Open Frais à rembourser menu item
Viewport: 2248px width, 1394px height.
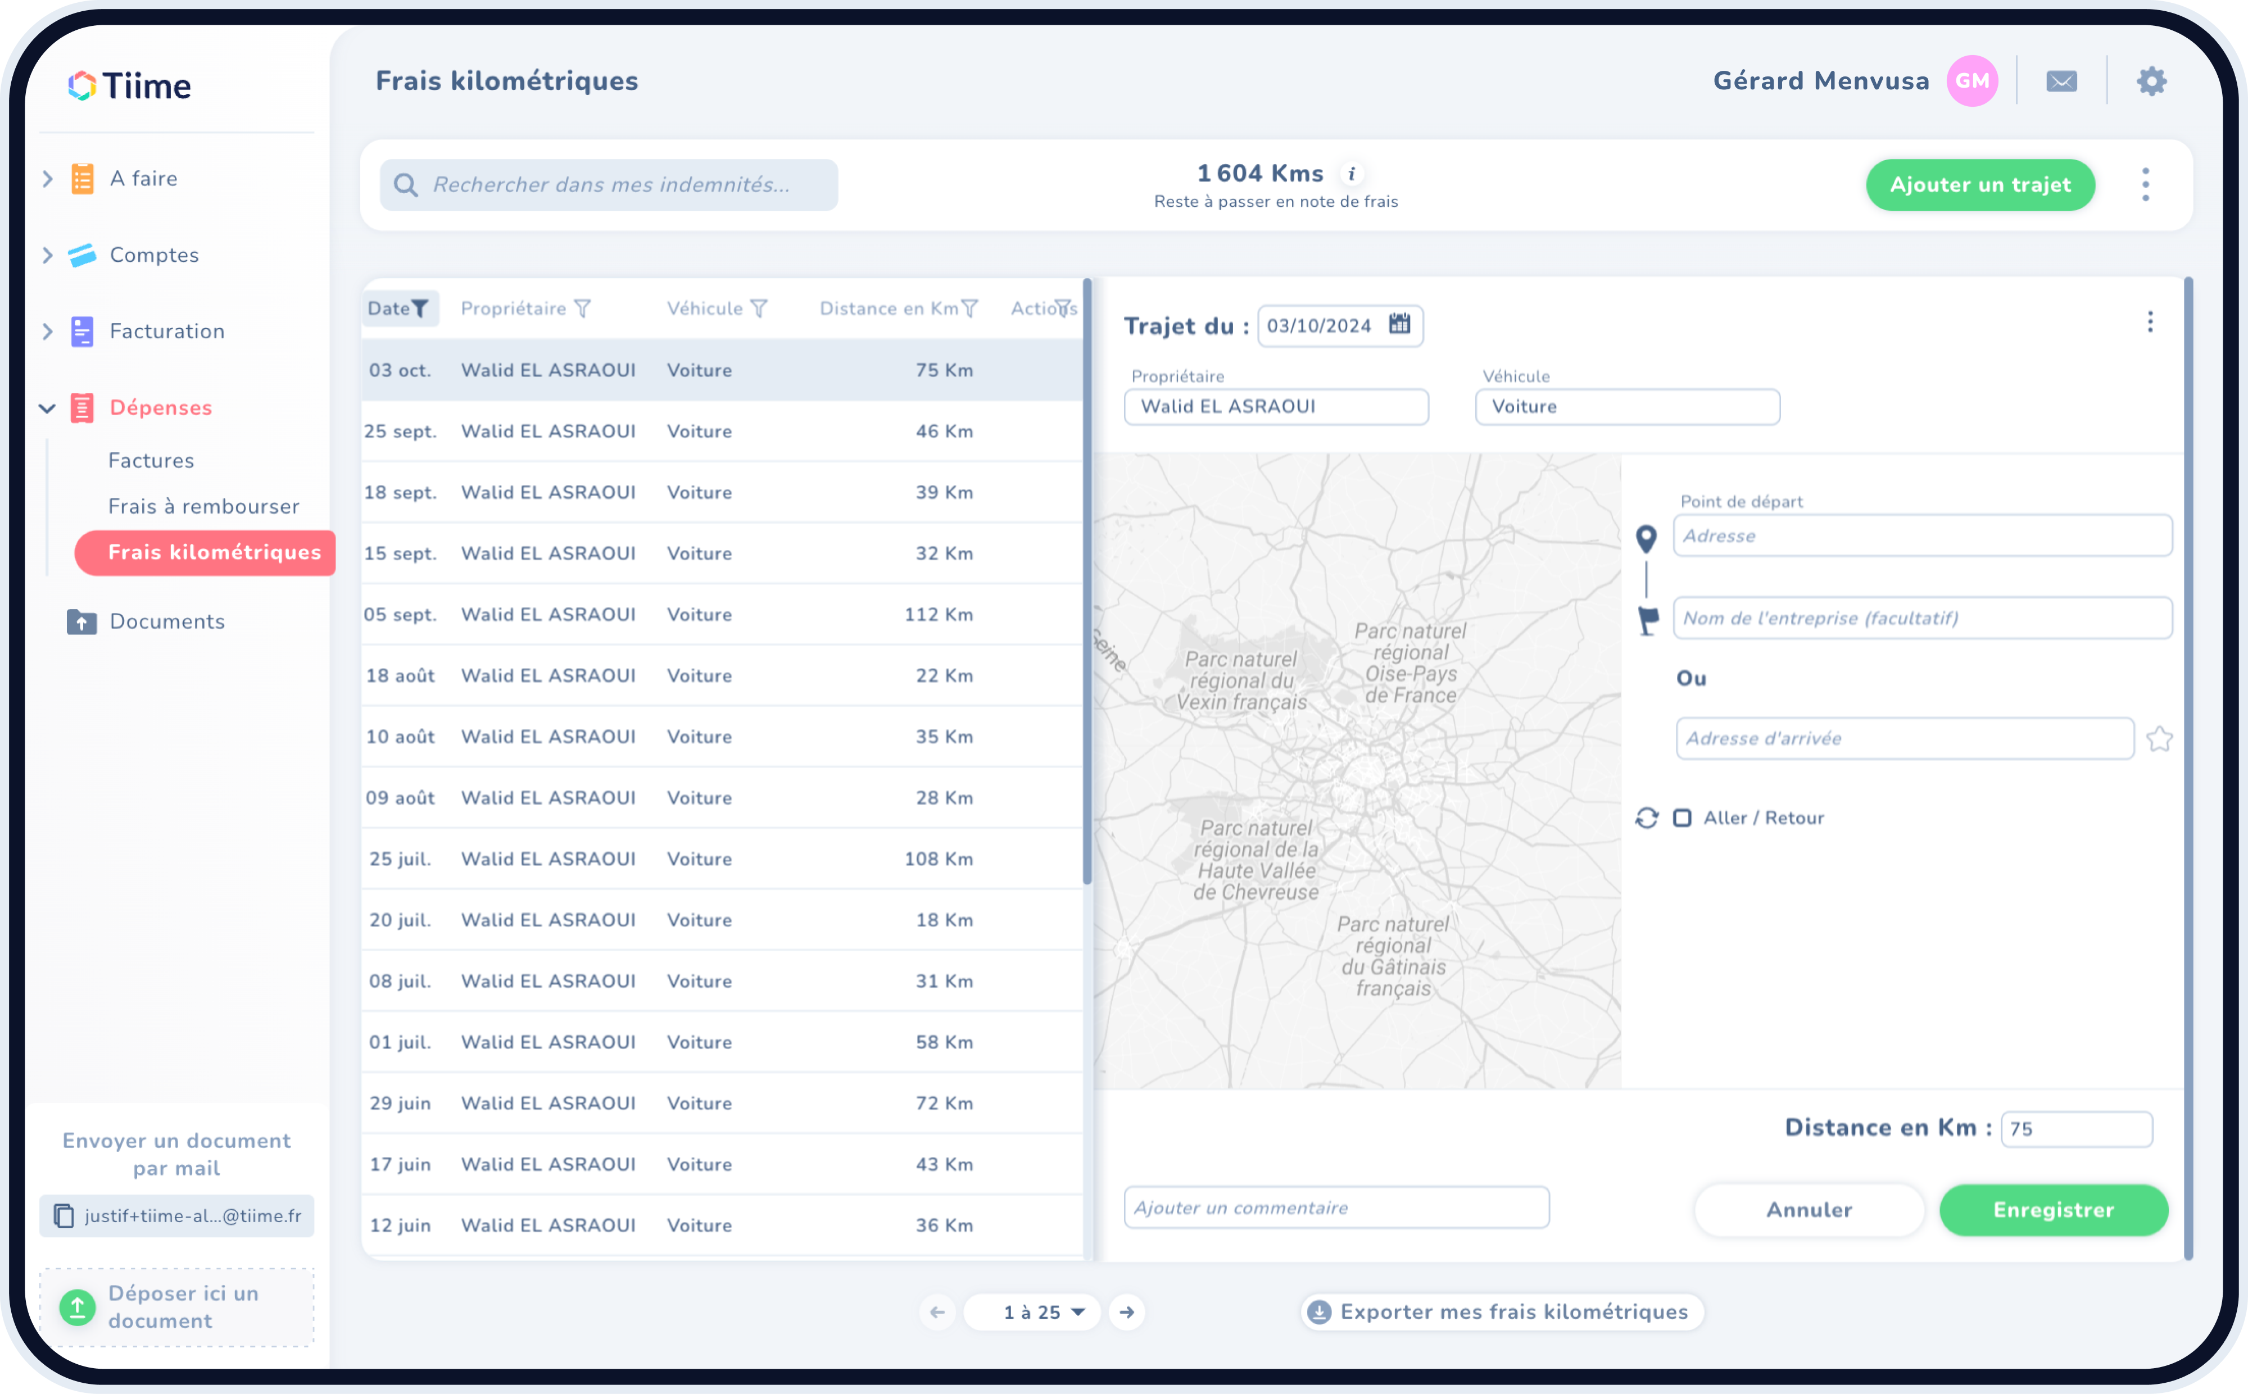pyautogui.click(x=203, y=506)
